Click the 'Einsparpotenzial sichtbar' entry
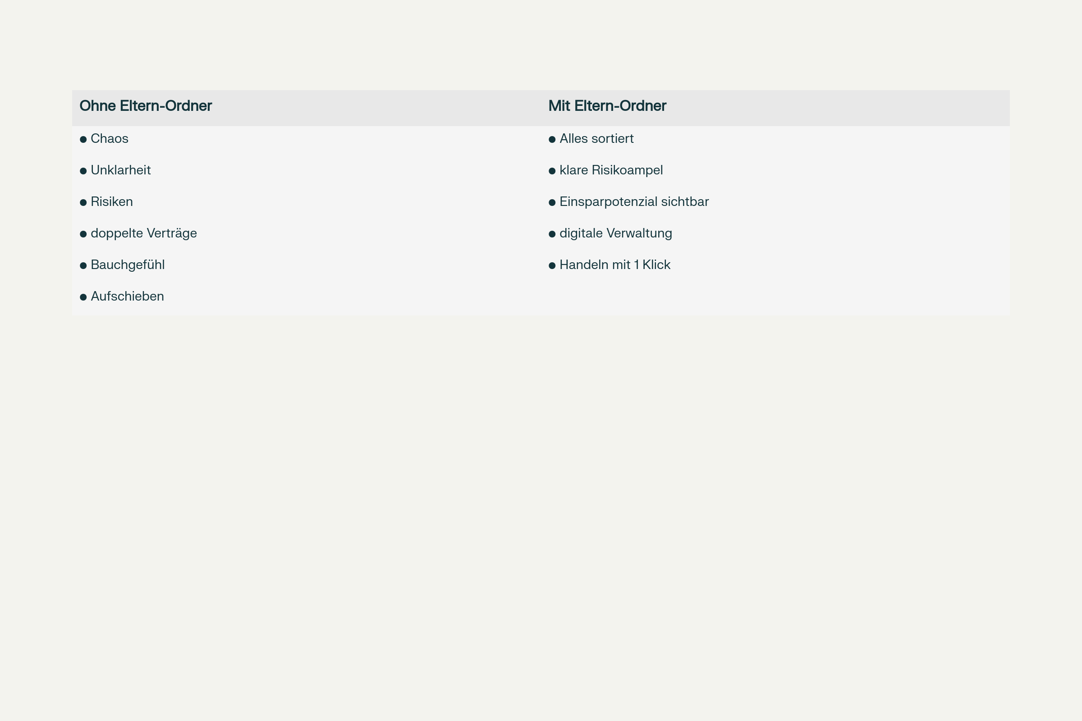The height and width of the screenshot is (721, 1082). pyautogui.click(x=634, y=202)
